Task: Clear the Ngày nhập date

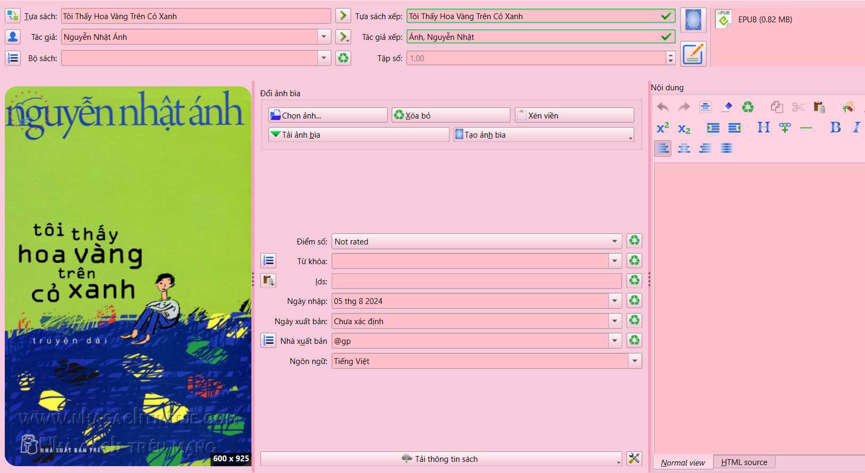Action: [634, 300]
